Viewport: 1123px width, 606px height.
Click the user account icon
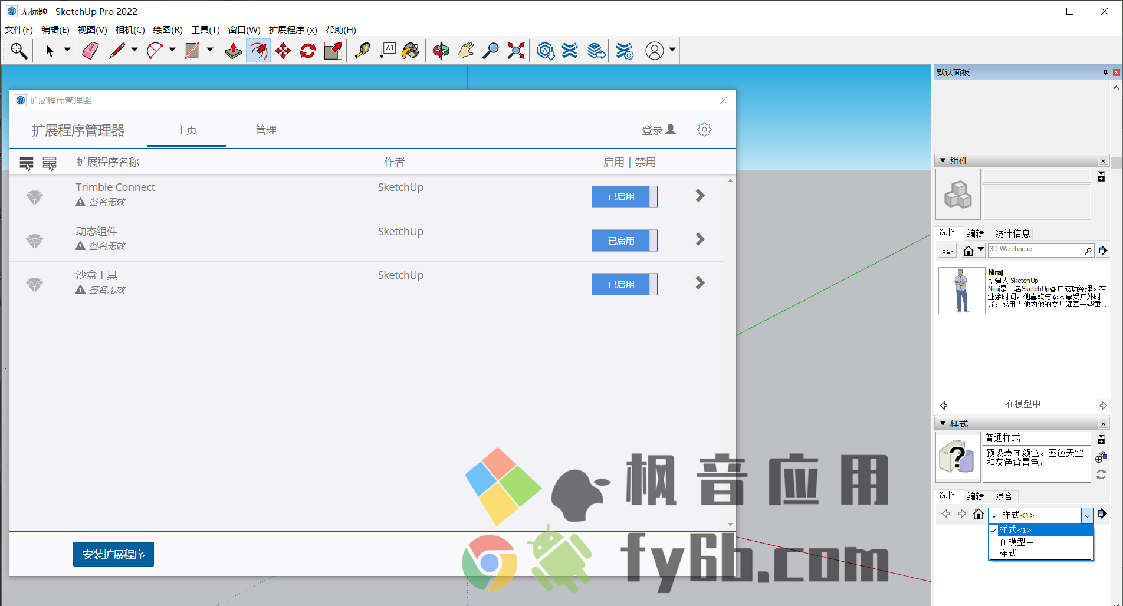pyautogui.click(x=655, y=51)
